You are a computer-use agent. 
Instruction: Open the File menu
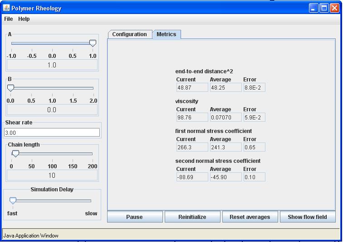coord(9,19)
